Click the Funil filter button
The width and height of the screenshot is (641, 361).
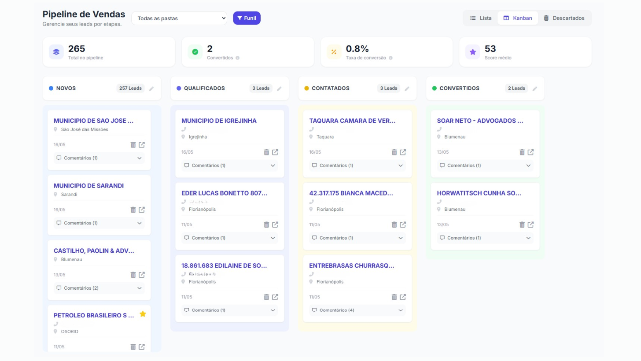[x=247, y=18]
